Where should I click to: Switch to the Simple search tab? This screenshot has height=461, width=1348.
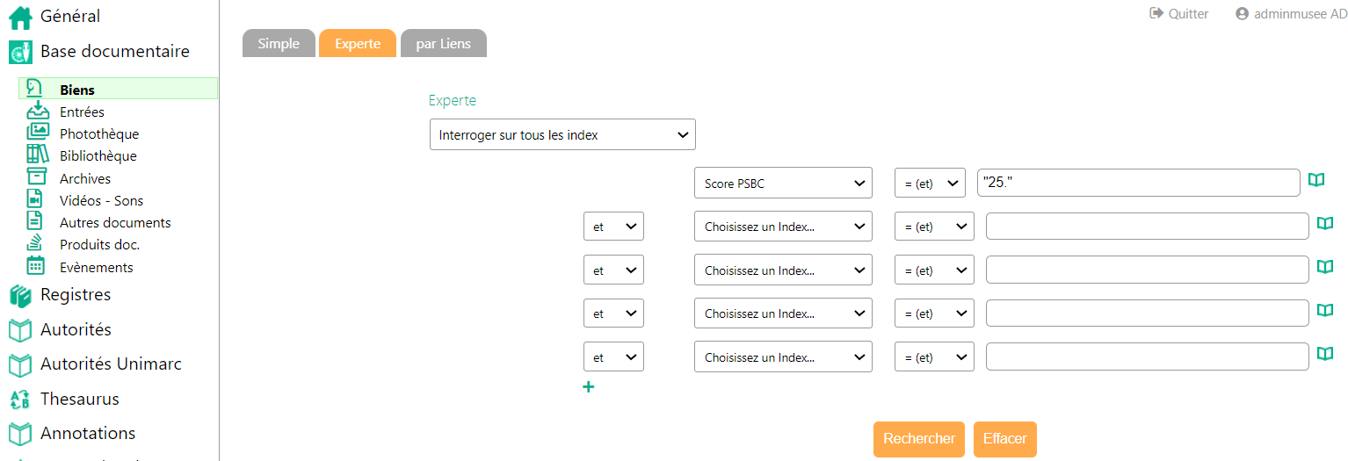coord(279,44)
